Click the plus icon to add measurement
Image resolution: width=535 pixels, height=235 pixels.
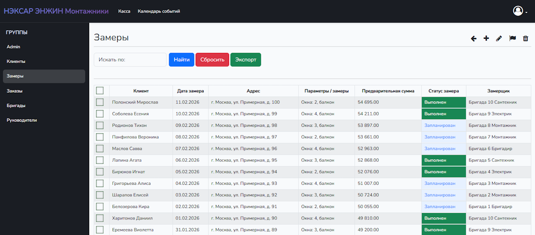[486, 39]
